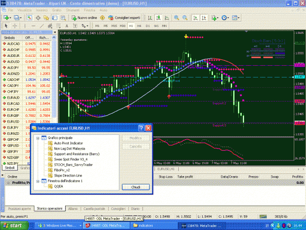Open the Navigator star-folder icon
The height and width of the screenshot is (230, 306).
(x=46, y=18)
